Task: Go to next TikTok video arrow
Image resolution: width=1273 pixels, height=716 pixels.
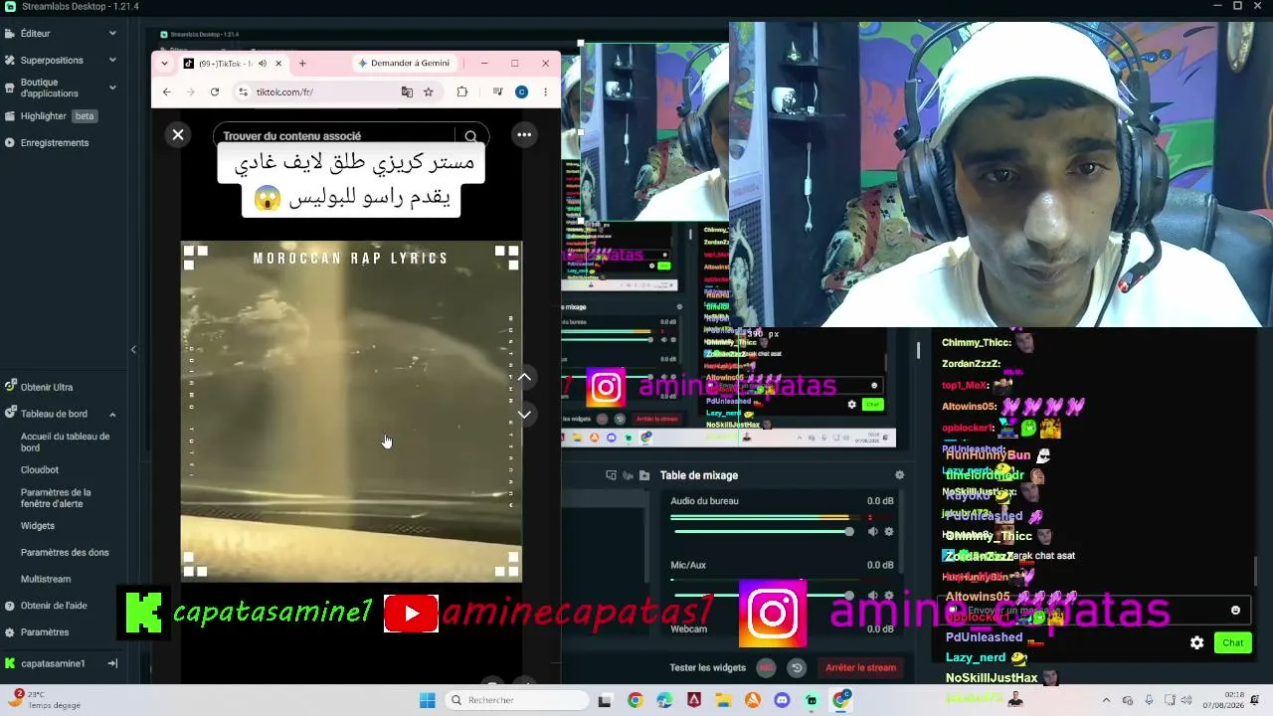Action: (x=524, y=414)
